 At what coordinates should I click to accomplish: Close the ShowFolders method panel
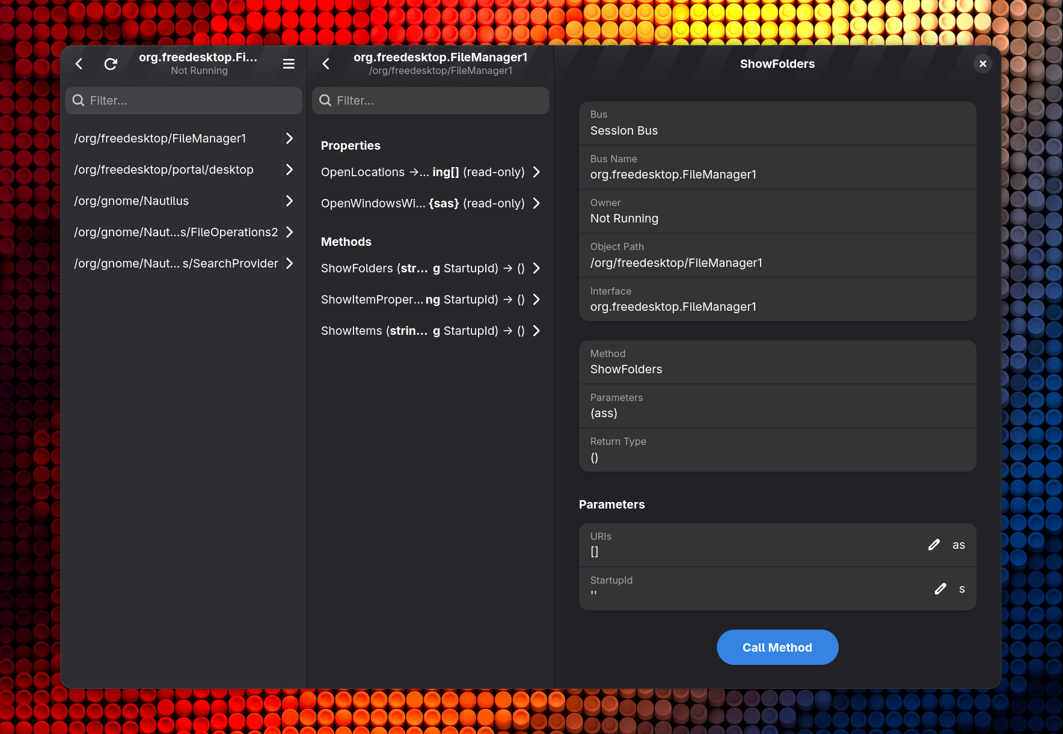pyautogui.click(x=982, y=63)
